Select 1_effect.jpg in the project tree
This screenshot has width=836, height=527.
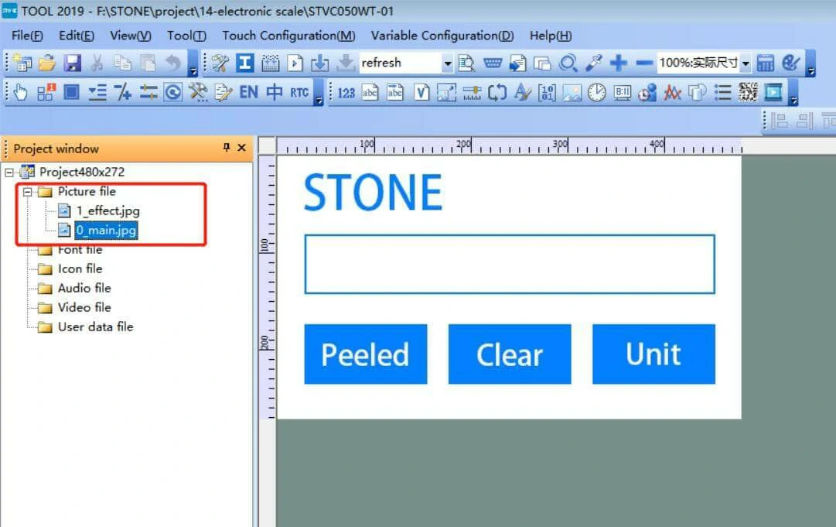tap(107, 211)
